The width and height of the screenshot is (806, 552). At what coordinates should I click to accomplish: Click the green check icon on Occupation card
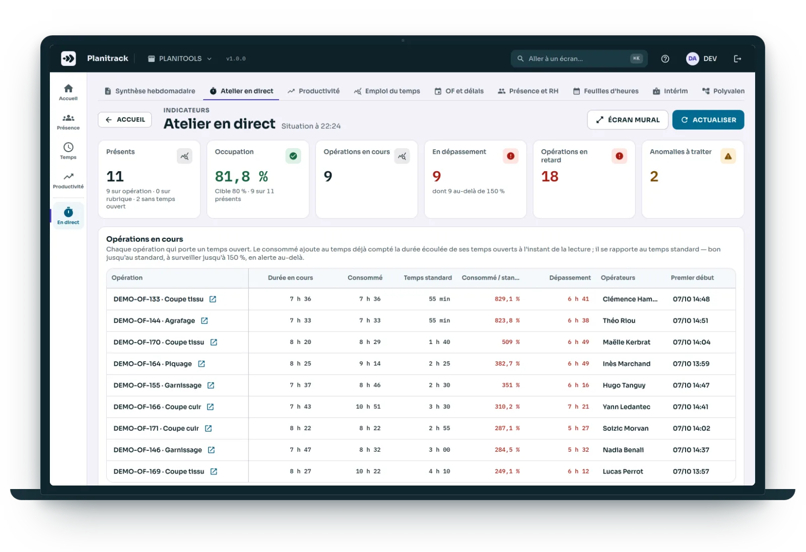(293, 156)
